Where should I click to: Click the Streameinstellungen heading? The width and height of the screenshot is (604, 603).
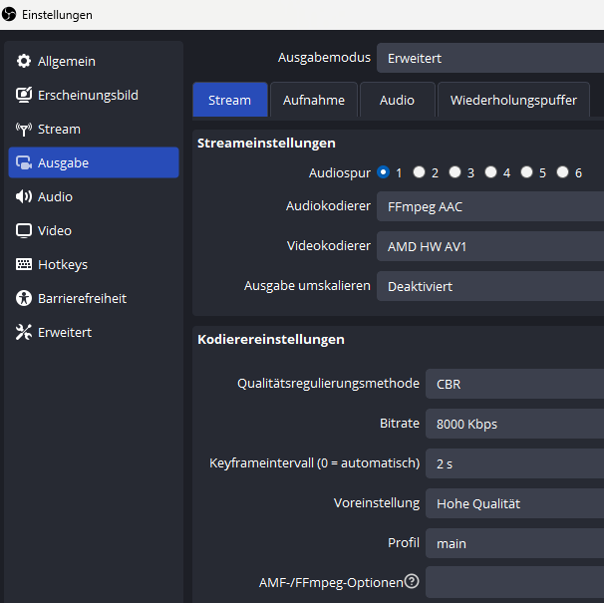266,143
